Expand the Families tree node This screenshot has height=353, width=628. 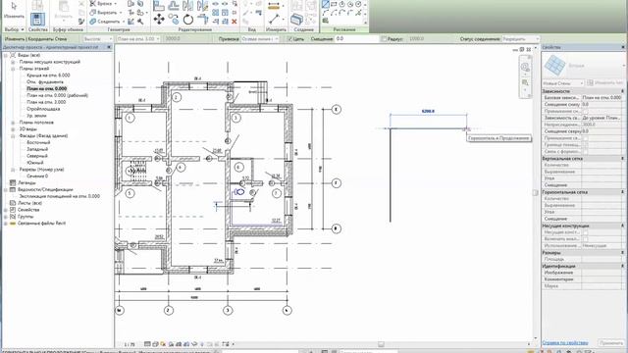[6, 210]
